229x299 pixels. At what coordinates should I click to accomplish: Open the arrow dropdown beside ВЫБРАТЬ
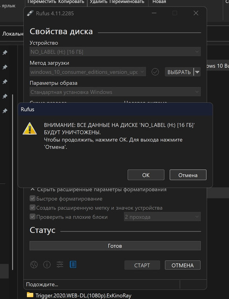tap(197, 72)
